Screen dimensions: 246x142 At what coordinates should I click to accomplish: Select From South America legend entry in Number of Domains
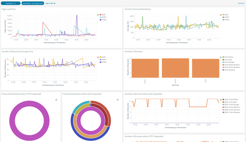(x=231, y=67)
